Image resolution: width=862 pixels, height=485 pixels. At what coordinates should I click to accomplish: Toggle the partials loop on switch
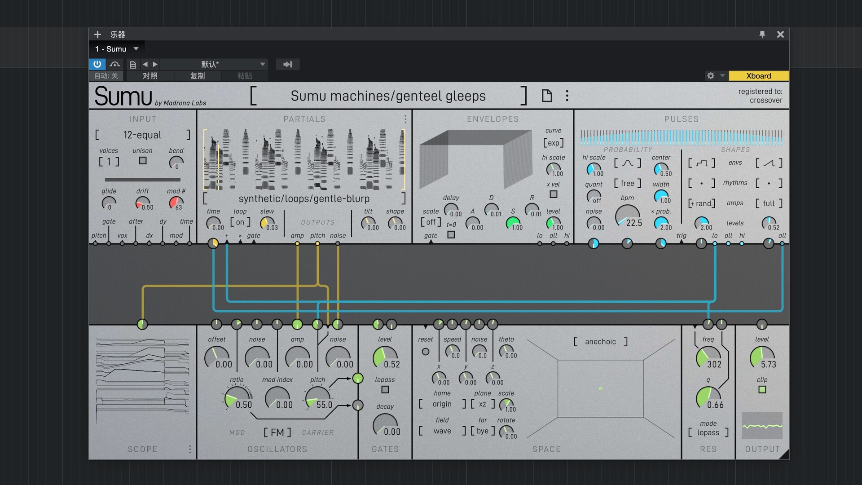point(240,222)
